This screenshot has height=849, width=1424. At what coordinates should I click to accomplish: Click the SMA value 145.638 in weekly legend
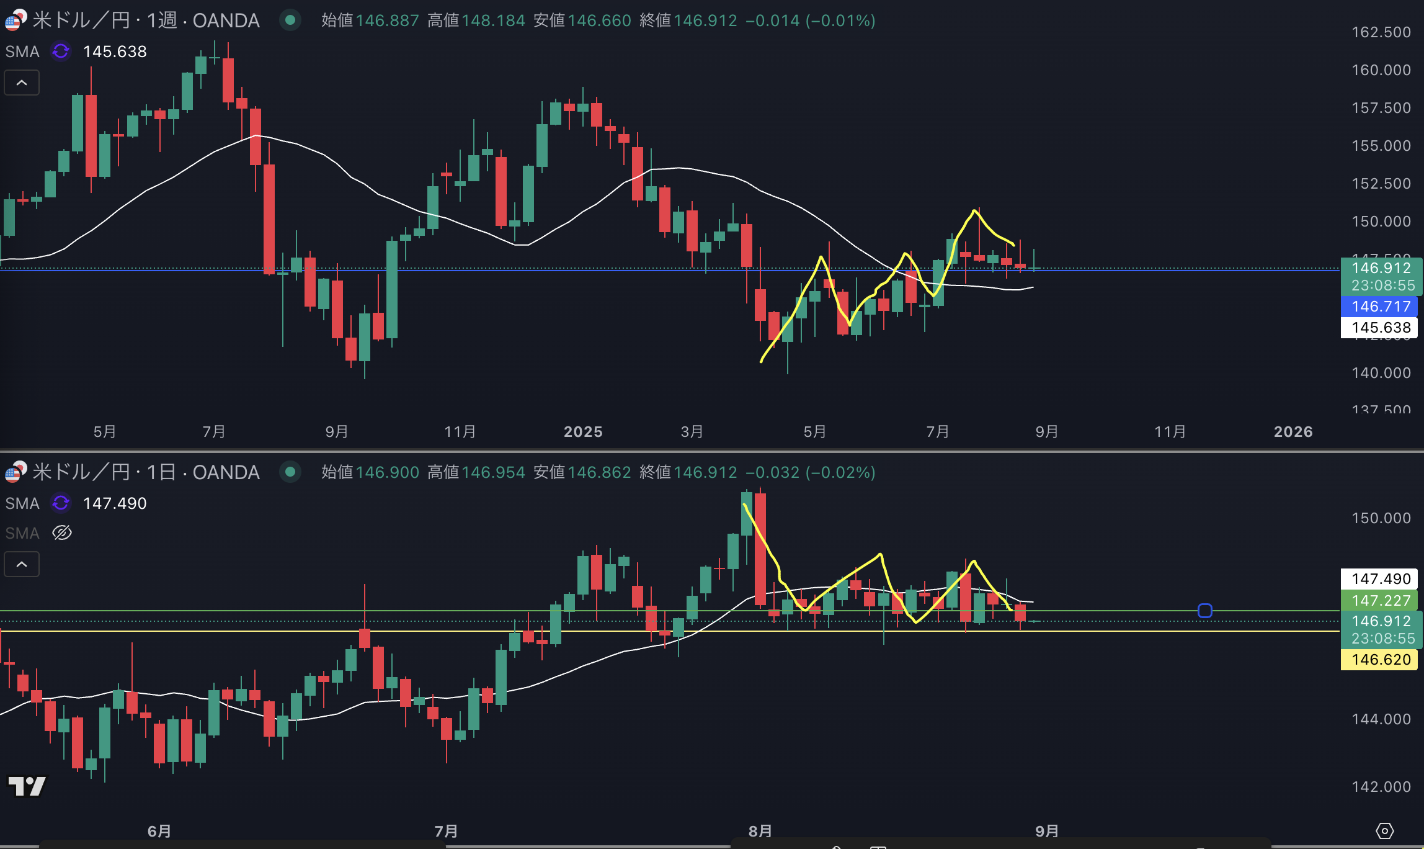115,52
